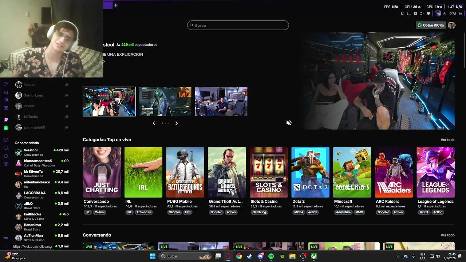Click the FPS tag under PUBG Mobile

coord(187,212)
